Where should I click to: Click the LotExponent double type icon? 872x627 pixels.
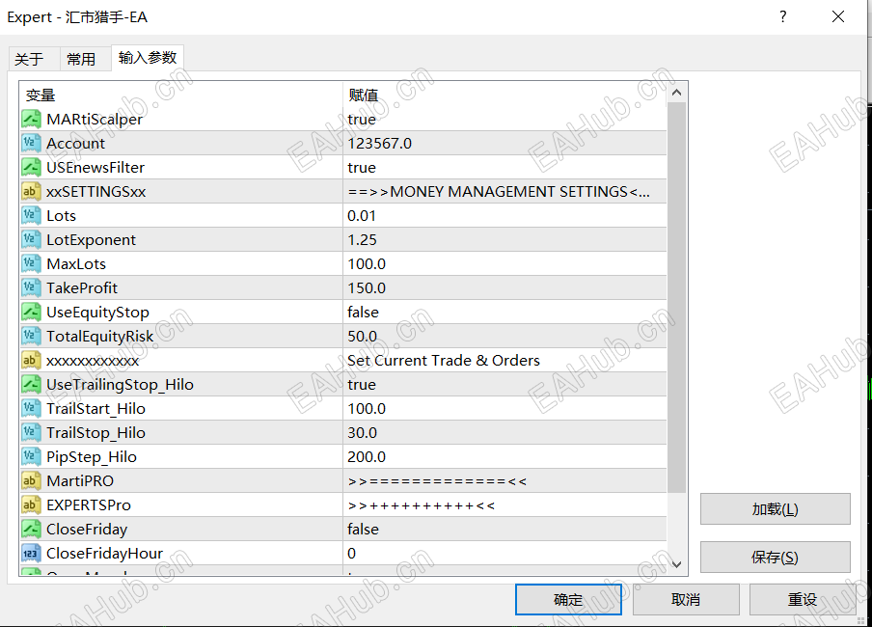click(31, 240)
